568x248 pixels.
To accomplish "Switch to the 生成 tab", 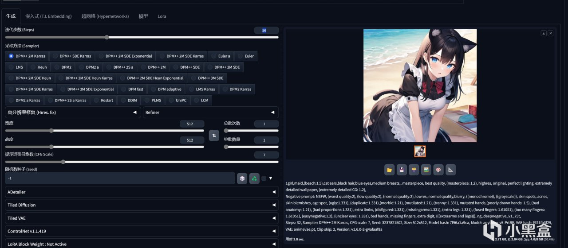I will [x=11, y=16].
